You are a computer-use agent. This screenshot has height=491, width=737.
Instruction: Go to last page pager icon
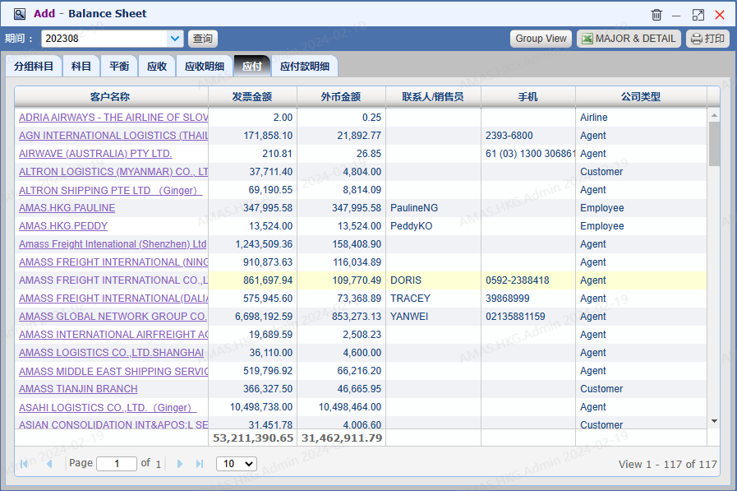tap(200, 464)
